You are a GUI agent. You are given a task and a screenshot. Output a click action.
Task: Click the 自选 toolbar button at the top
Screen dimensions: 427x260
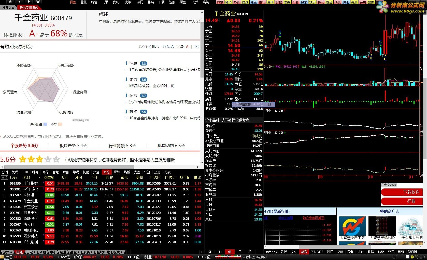click(x=245, y=2)
